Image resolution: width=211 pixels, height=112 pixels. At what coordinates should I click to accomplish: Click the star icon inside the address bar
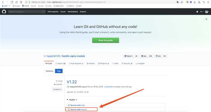pyautogui.click(x=182, y=2)
